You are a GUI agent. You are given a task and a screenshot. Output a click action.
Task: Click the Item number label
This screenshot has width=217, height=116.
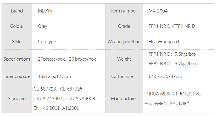pyautogui.click(x=124, y=11)
